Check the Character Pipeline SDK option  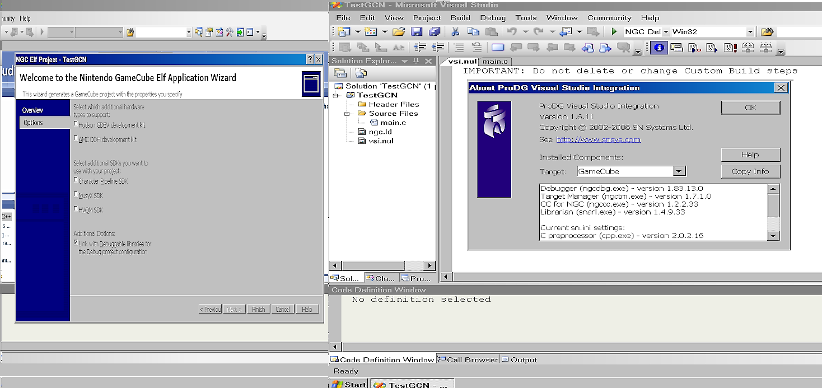[76, 180]
